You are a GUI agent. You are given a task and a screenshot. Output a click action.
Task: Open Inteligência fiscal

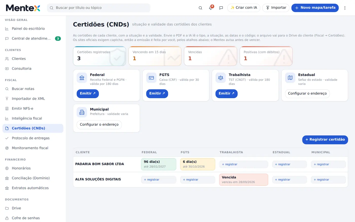pos(33,118)
